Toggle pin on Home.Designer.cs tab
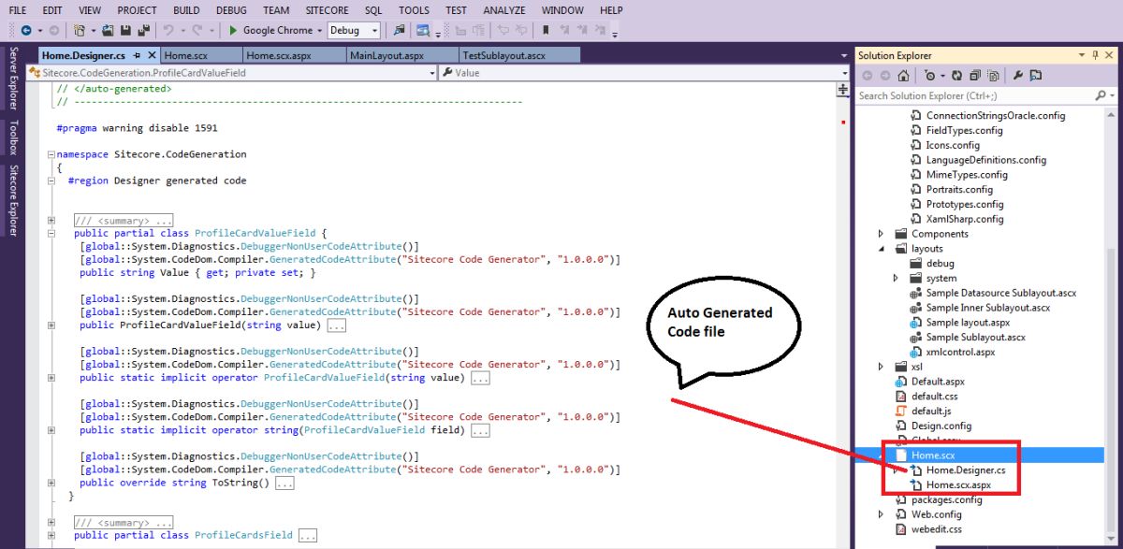The width and height of the screenshot is (1123, 549). pos(137,55)
